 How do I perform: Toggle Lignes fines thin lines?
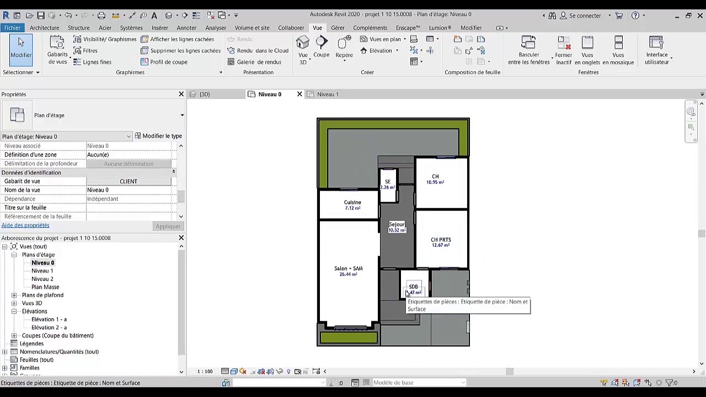(92, 62)
